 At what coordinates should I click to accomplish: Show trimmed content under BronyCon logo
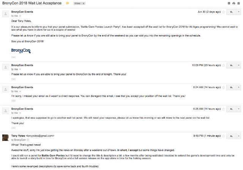pos(14,57)
